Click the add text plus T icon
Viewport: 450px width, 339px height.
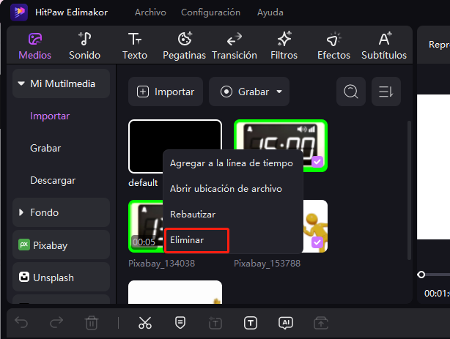click(x=215, y=323)
